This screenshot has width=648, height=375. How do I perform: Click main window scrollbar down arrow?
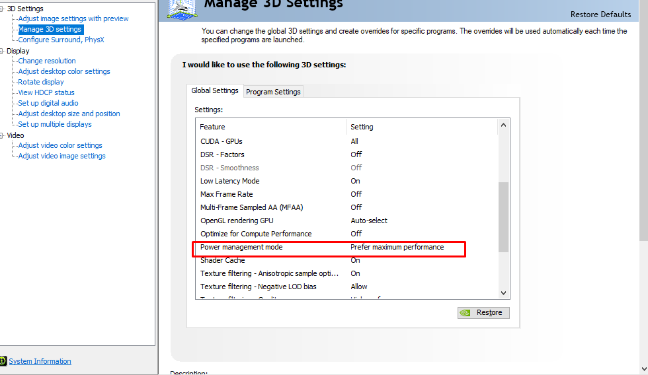(x=643, y=369)
